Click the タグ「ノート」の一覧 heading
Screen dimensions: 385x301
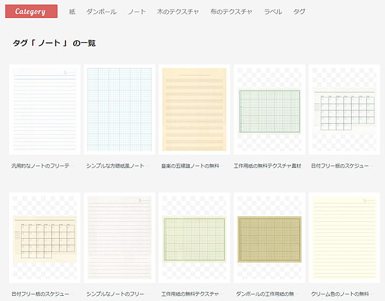pos(55,43)
